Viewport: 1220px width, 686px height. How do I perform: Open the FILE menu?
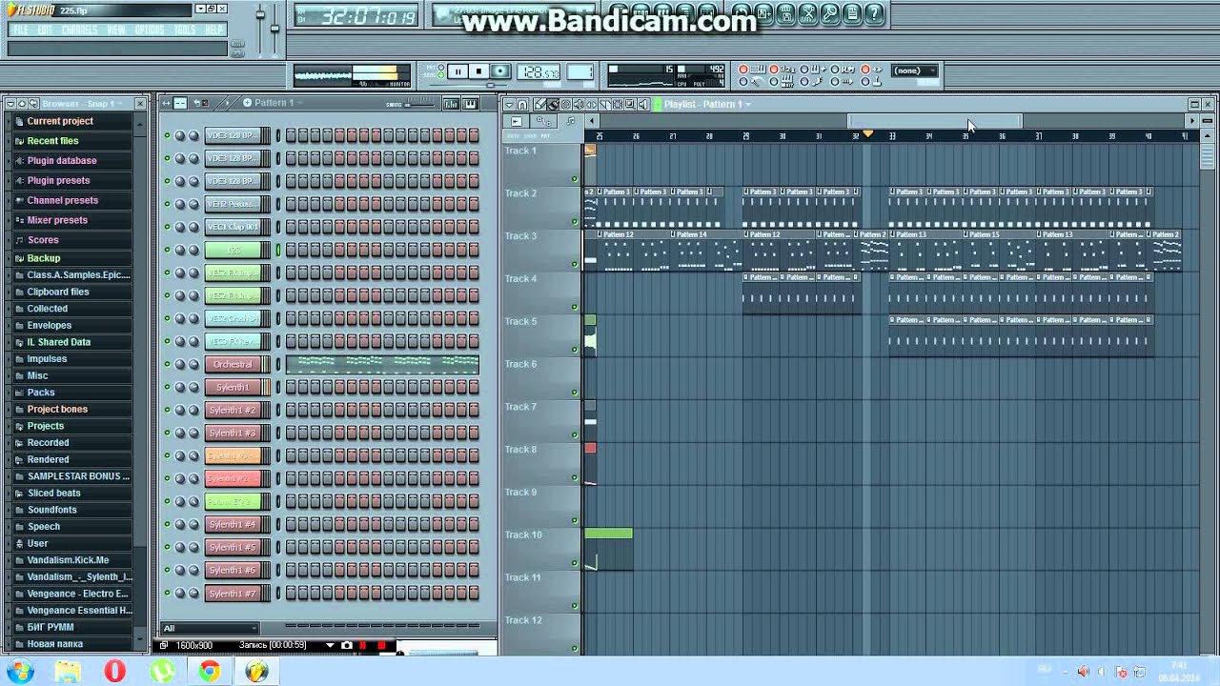[21, 30]
